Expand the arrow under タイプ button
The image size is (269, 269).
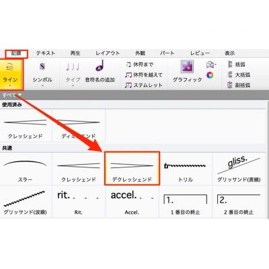click(73, 85)
